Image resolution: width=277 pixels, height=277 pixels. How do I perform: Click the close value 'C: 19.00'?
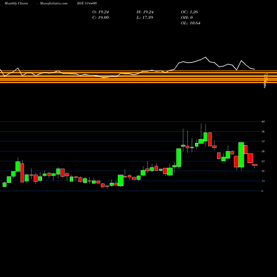point(100,18)
